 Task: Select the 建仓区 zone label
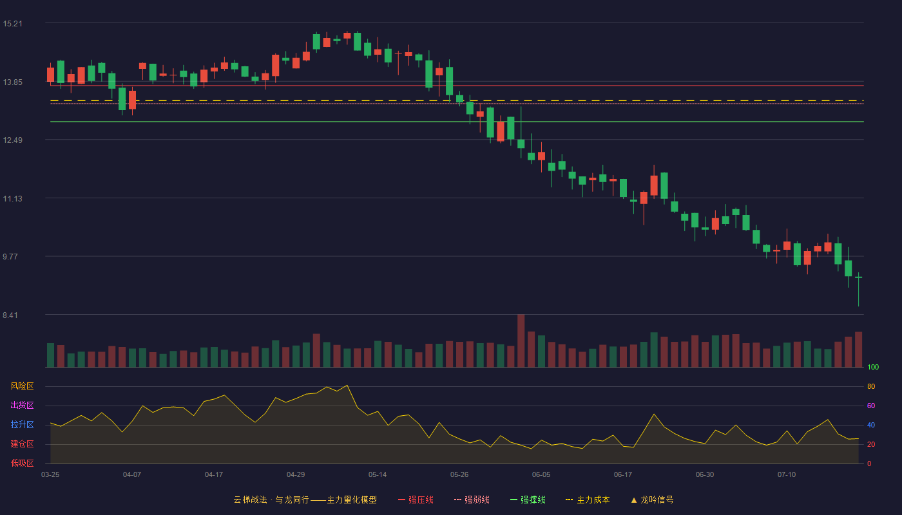tap(22, 444)
